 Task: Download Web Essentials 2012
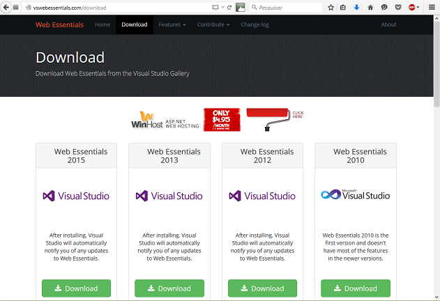[x=262, y=288]
